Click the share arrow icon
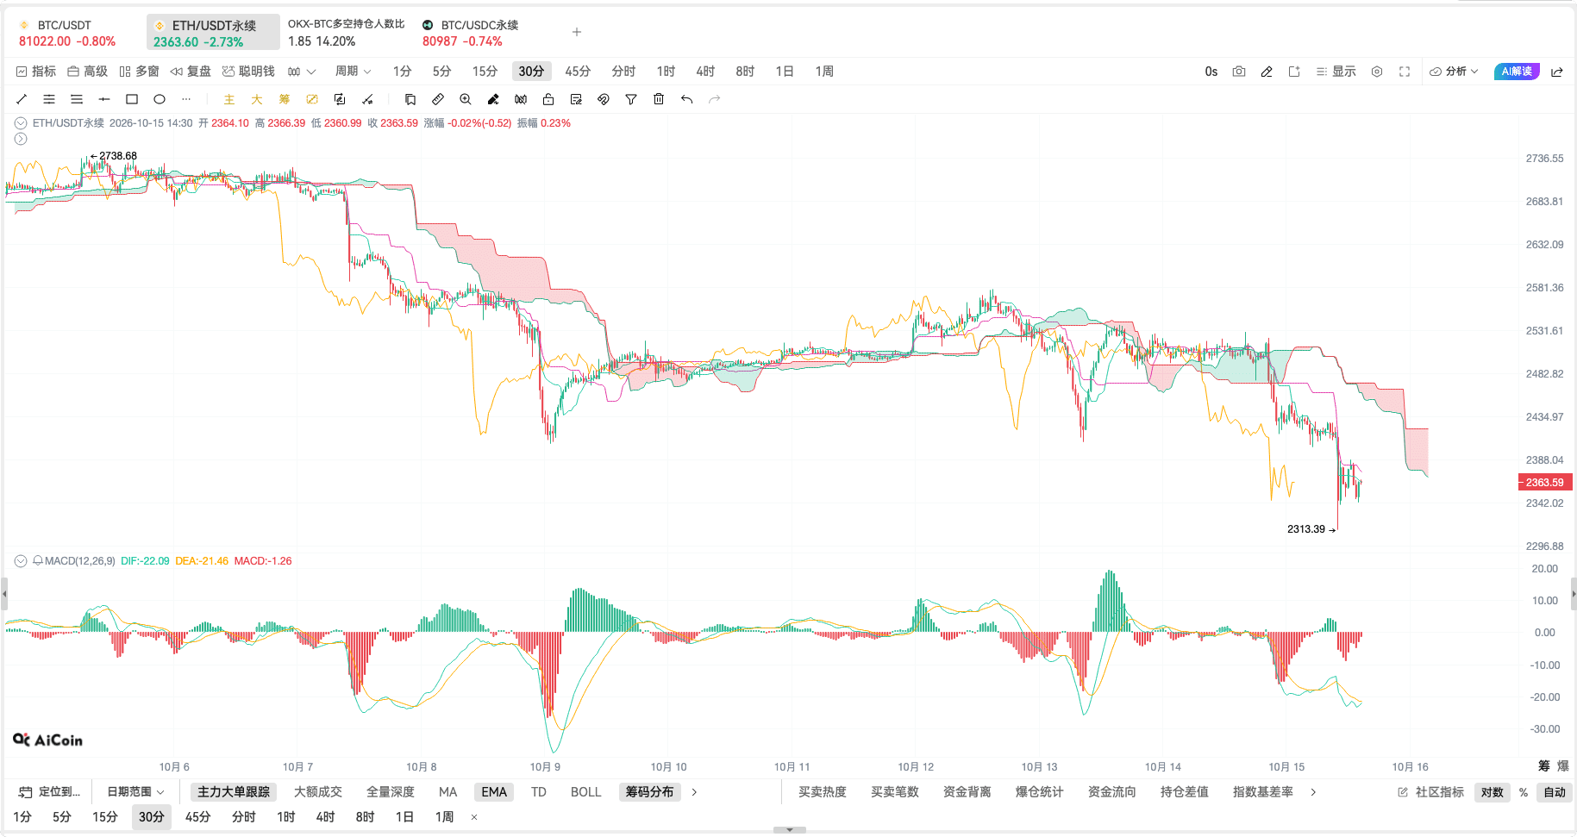The height and width of the screenshot is (837, 1577). (x=1557, y=72)
